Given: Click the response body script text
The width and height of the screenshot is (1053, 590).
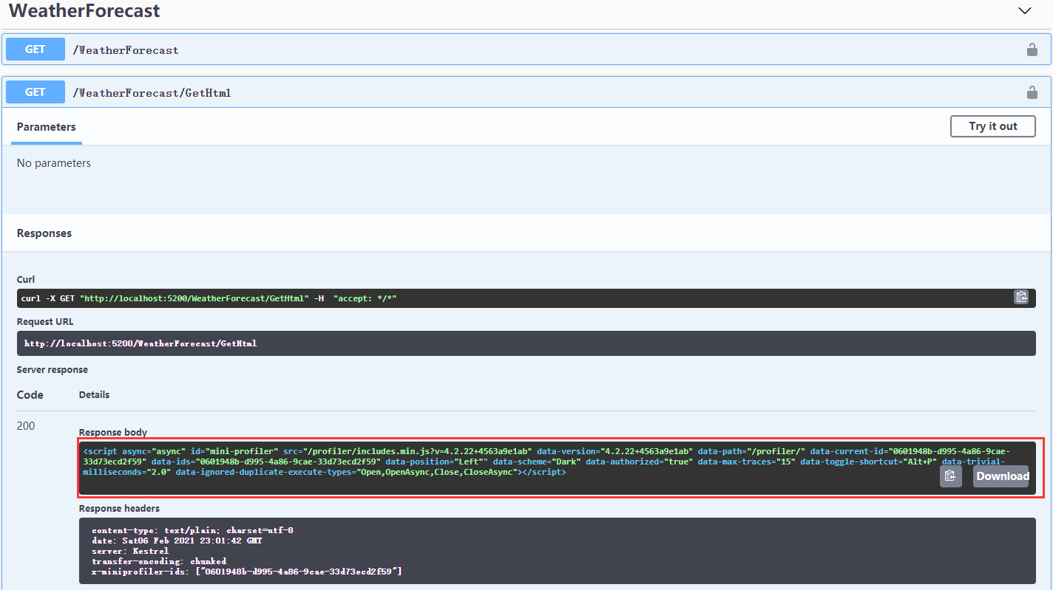Looking at the screenshot, I should pos(547,461).
